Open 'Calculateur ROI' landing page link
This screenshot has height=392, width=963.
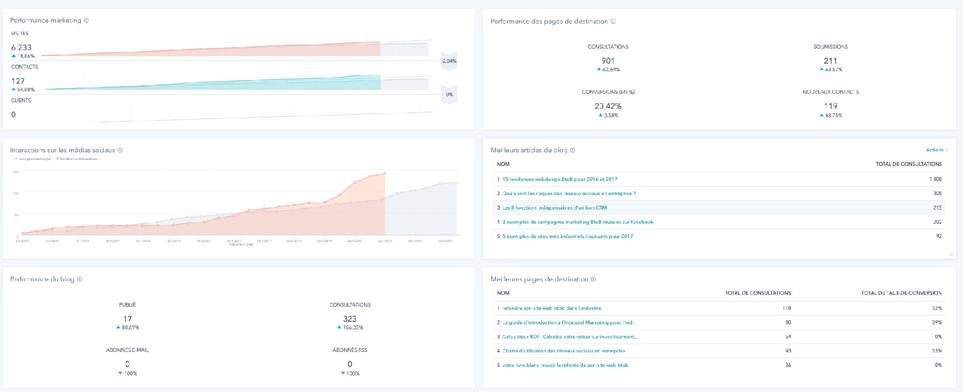(x=570, y=337)
